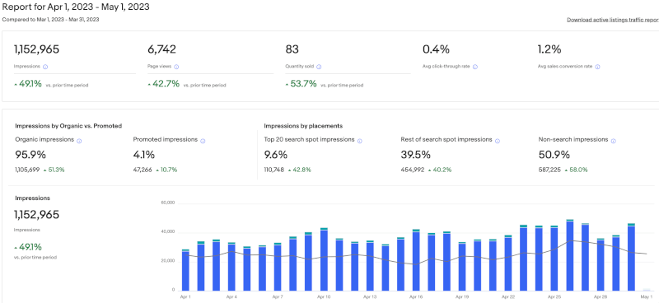Image resolution: width=659 pixels, height=303 pixels.
Task: Open info icon beside Non-search impressions
Action: tap(614, 141)
